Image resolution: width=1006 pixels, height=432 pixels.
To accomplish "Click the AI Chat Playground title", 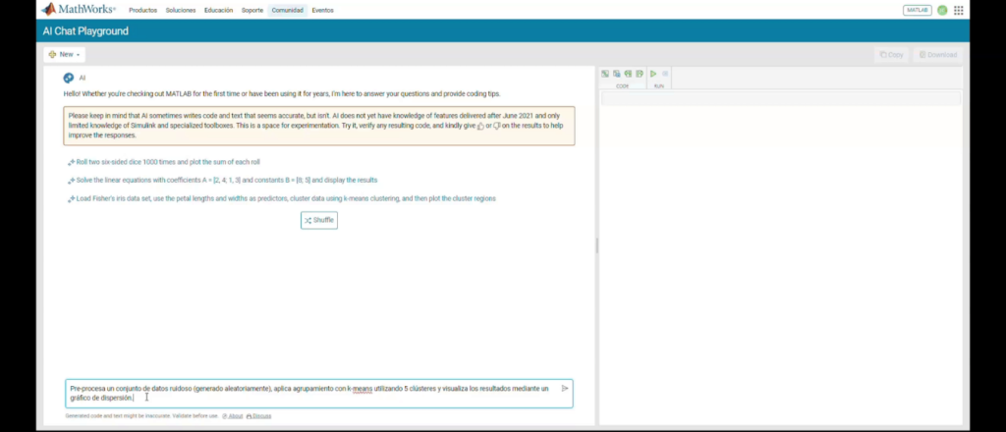I will (85, 30).
